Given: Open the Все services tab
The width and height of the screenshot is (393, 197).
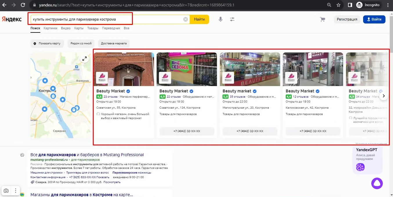Looking at the screenshot, I should tap(126, 28).
